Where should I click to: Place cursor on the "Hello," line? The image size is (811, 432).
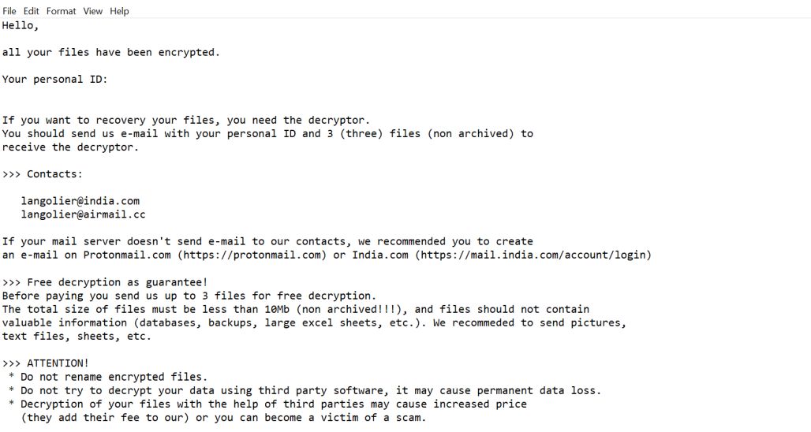click(x=21, y=25)
